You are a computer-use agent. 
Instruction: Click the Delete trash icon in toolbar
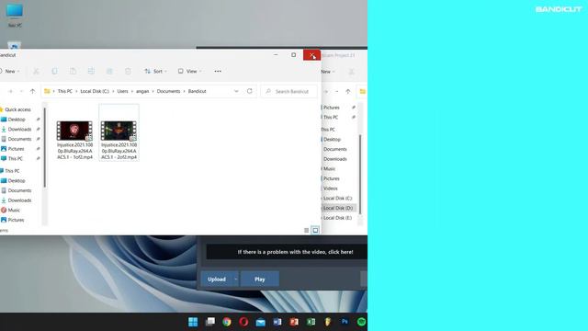pos(128,72)
